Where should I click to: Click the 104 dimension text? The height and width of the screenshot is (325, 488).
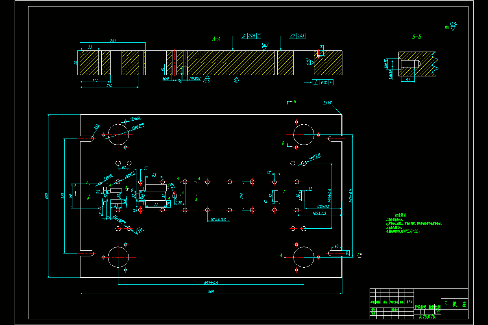pyautogui.click(x=242, y=195)
